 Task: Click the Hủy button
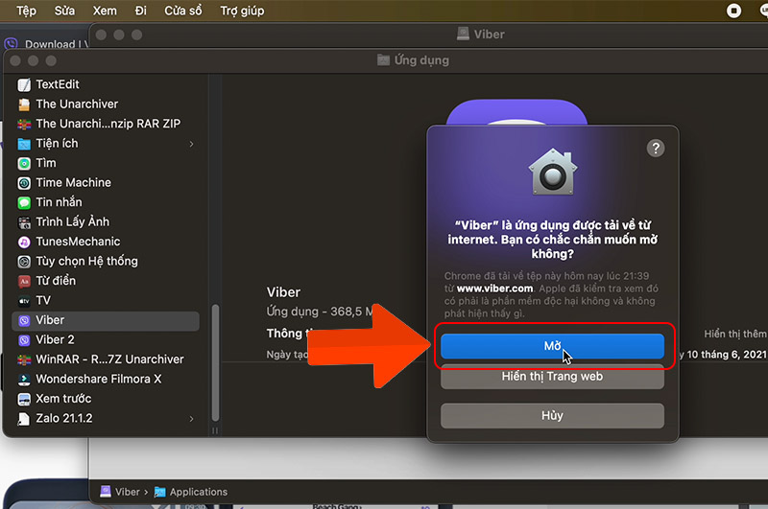coord(553,416)
